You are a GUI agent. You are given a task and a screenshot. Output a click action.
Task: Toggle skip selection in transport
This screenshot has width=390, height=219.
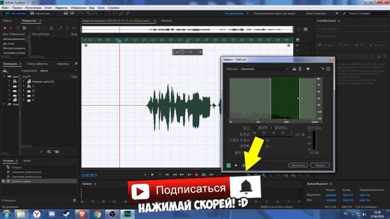[211, 175]
